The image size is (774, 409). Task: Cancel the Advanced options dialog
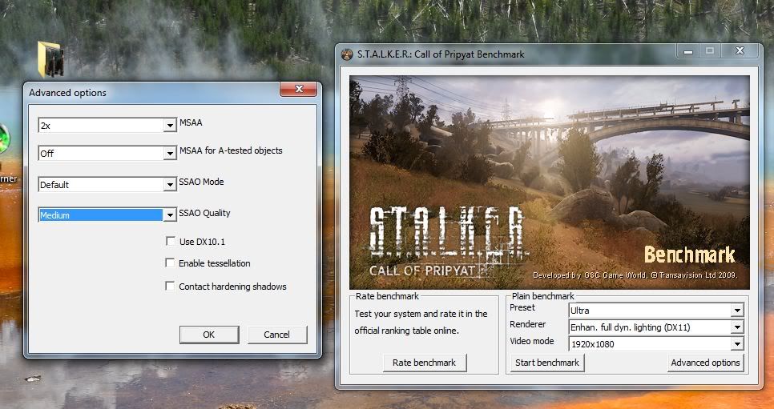[x=277, y=335]
